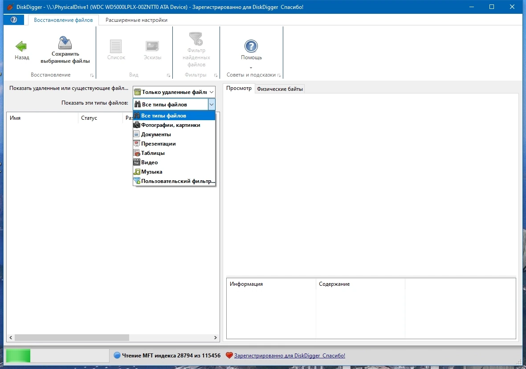Pick Видео file type
The height and width of the screenshot is (369, 526).
(174, 162)
